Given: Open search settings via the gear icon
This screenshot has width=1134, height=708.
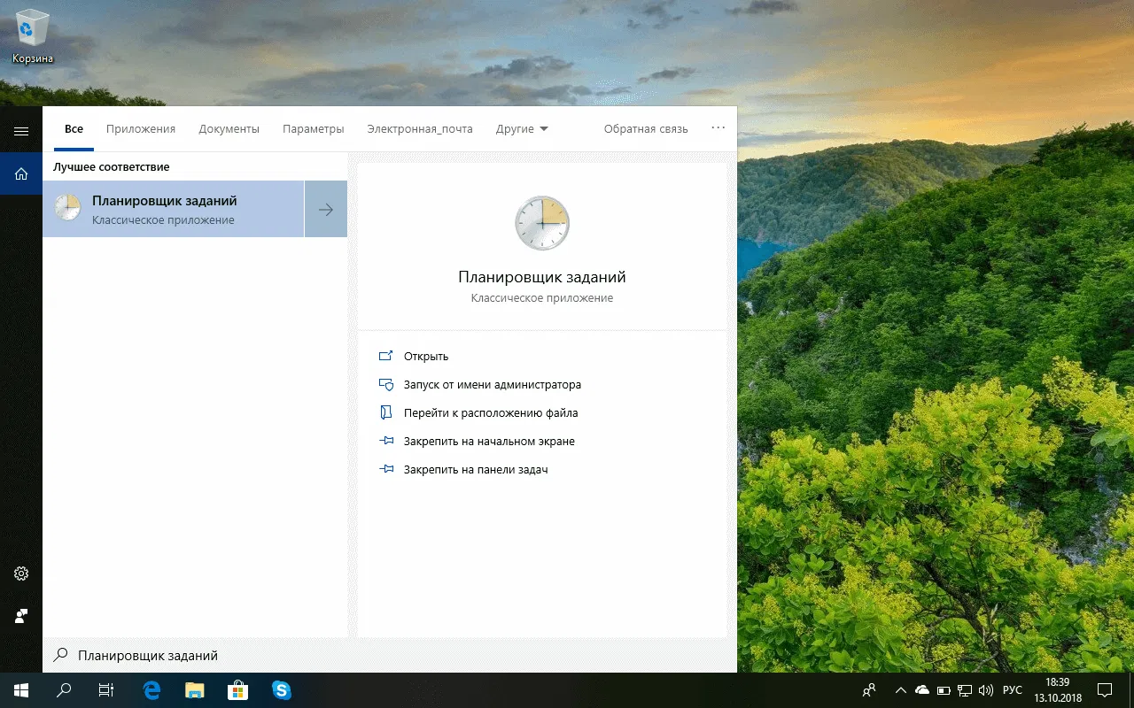Looking at the screenshot, I should pos(21,573).
